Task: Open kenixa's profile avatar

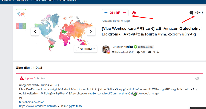Action: (106, 50)
